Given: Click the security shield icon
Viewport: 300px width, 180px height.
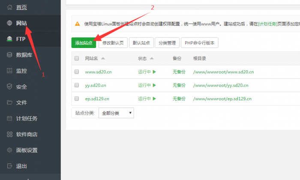Looking at the screenshot, I should [9, 87].
